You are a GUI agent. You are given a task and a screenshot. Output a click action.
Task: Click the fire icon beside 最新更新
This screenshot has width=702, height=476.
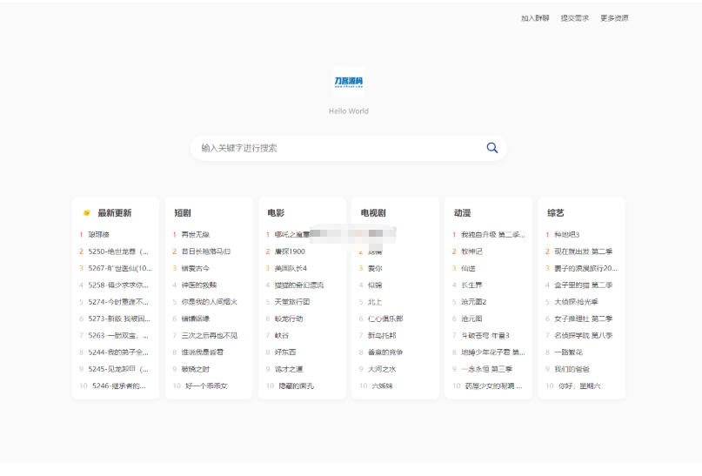[x=86, y=213]
